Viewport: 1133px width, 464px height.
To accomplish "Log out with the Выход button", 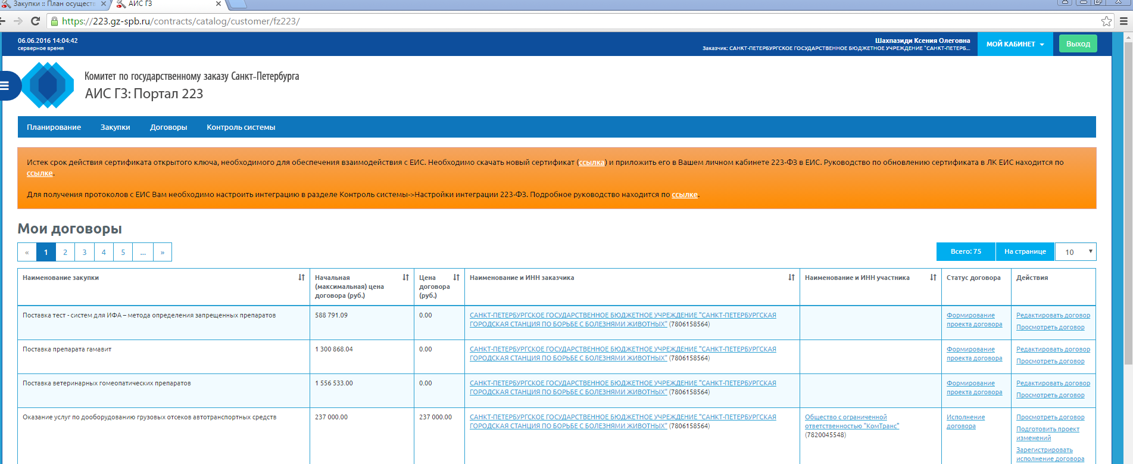I will click(x=1078, y=44).
